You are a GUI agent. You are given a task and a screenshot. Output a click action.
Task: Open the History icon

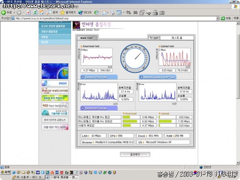coord(96,12)
